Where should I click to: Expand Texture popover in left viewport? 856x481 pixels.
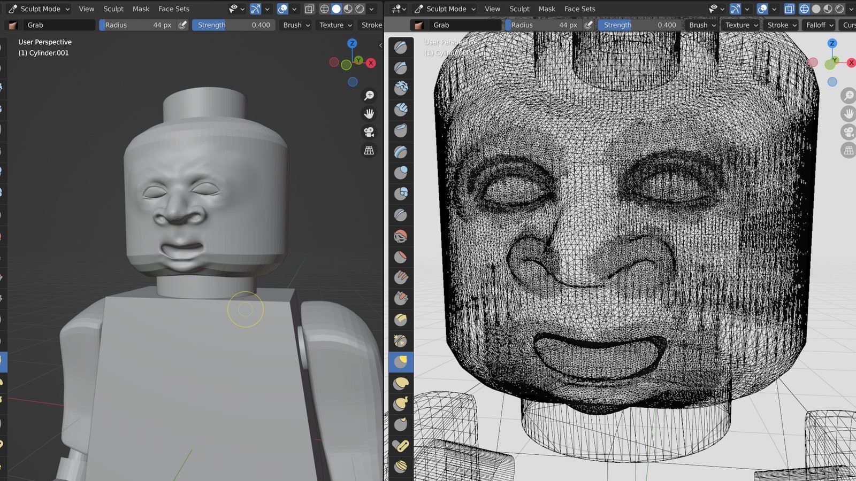click(x=335, y=25)
